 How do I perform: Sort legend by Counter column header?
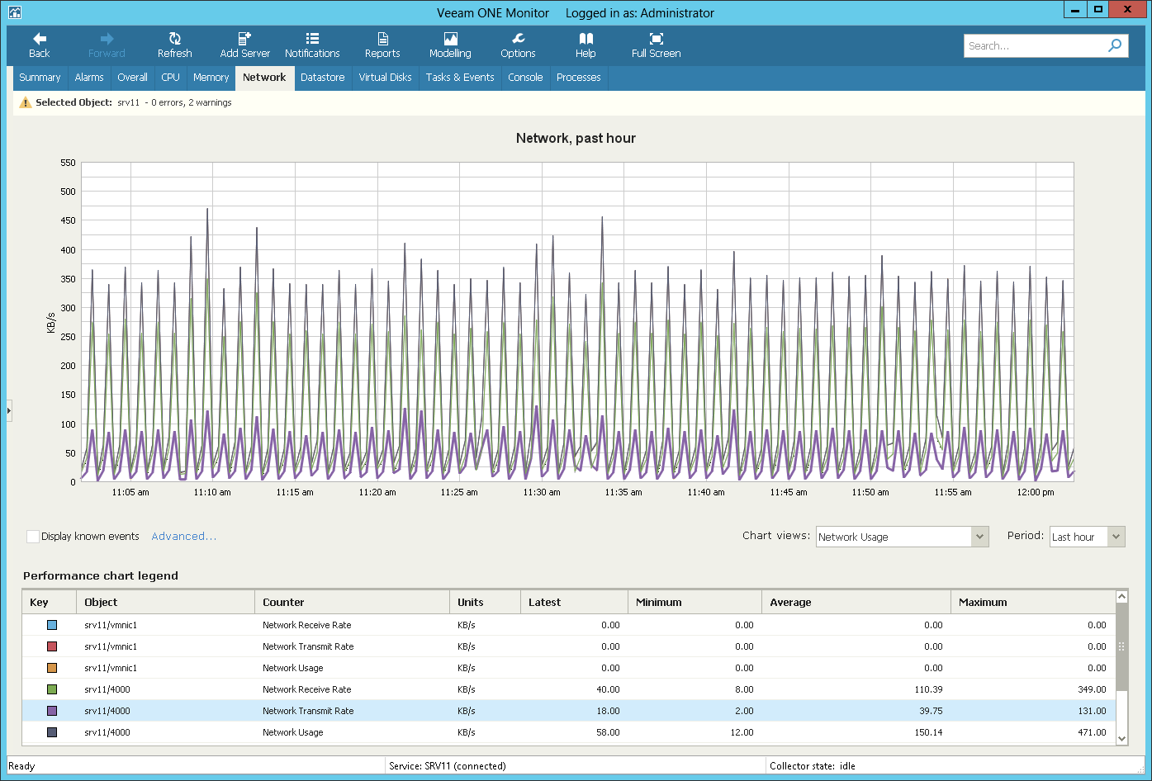[352, 603]
